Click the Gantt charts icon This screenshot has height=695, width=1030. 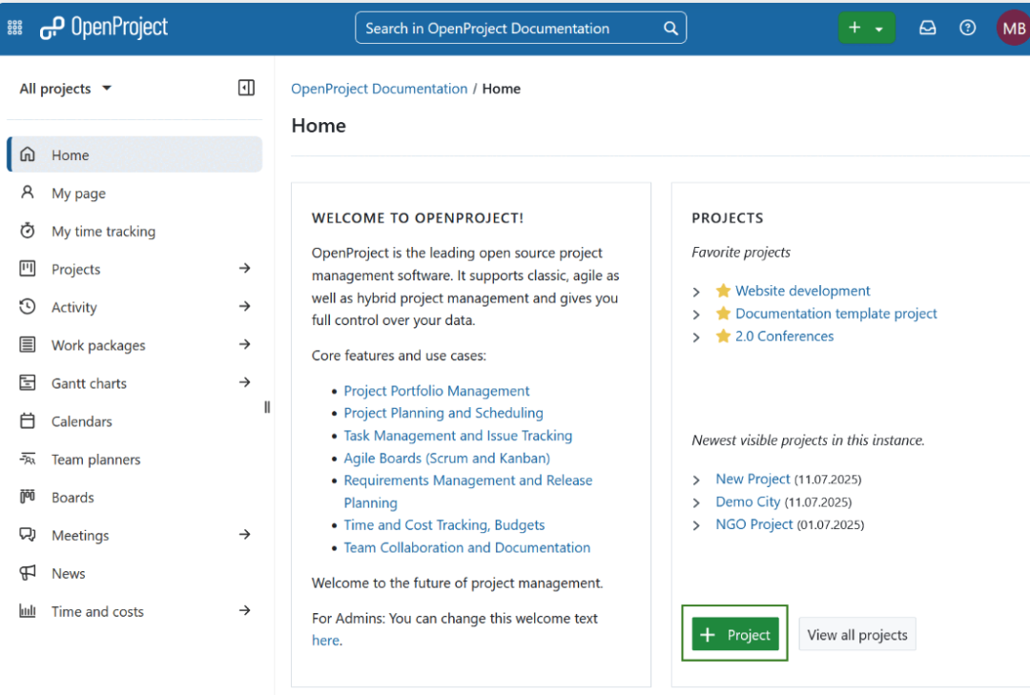[28, 383]
